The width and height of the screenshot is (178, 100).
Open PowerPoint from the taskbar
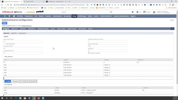coord(39,98)
